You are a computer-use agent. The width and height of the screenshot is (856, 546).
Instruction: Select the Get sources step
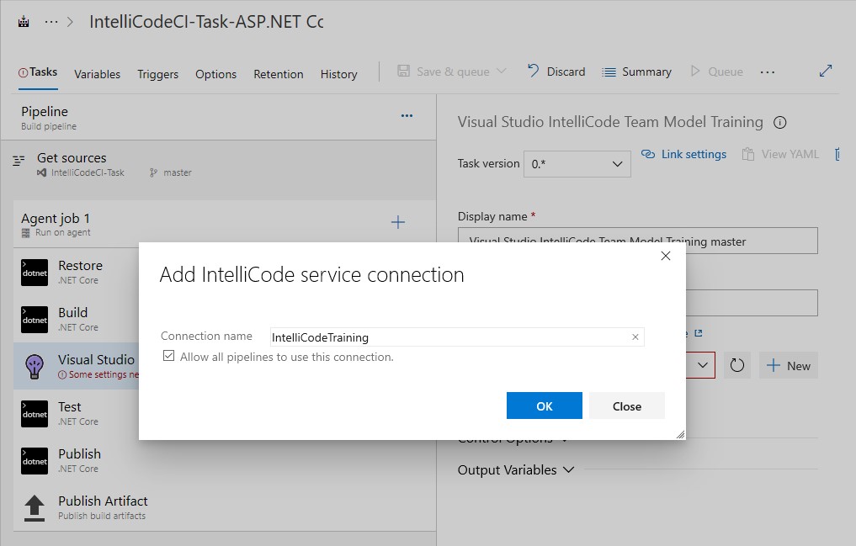point(218,165)
